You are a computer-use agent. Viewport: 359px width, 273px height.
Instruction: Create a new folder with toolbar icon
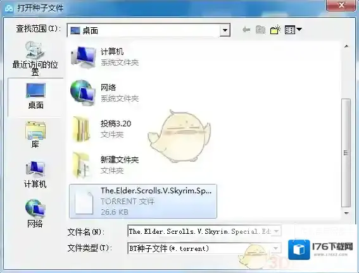coord(275,30)
